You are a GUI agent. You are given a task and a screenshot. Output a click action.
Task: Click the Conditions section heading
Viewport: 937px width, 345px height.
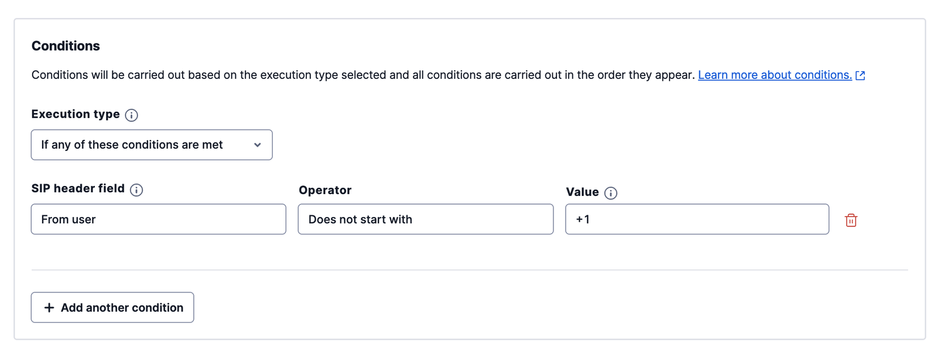pyautogui.click(x=65, y=46)
